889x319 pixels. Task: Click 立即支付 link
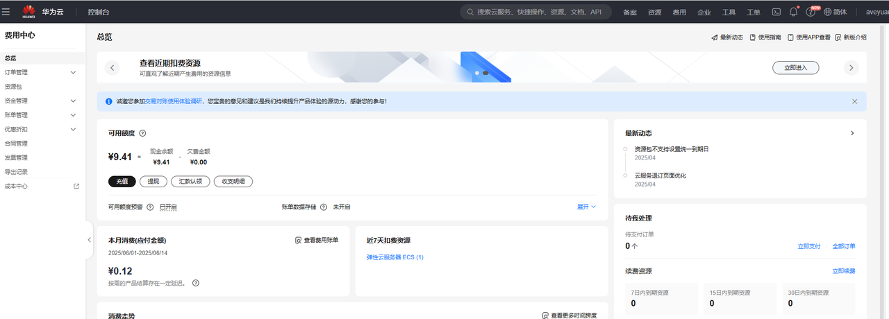(x=809, y=246)
